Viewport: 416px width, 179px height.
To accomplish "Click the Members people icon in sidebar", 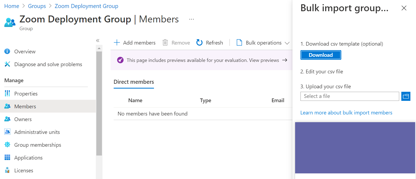I will 7,106.
